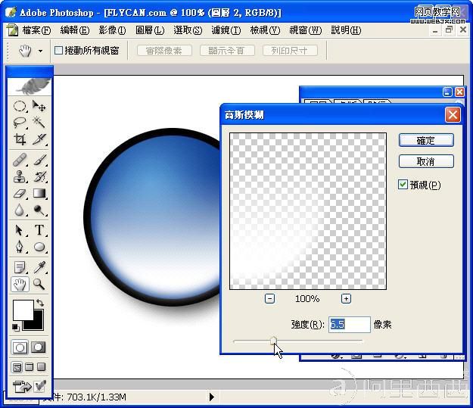The image size is (473, 408).
Task: Open the 選取(S) menu
Action: click(x=188, y=30)
